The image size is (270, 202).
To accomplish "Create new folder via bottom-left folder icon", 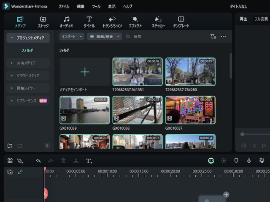I will pyautogui.click(x=10, y=146).
